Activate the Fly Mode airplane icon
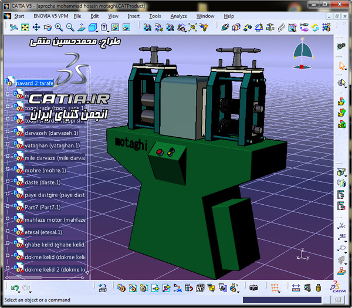Screen dimensions: 352x308 coord(14,28)
